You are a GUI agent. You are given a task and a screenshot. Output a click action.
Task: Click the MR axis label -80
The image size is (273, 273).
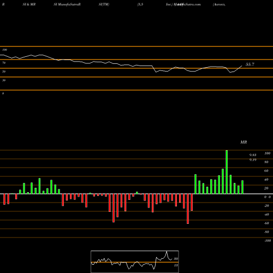pos(266,232)
